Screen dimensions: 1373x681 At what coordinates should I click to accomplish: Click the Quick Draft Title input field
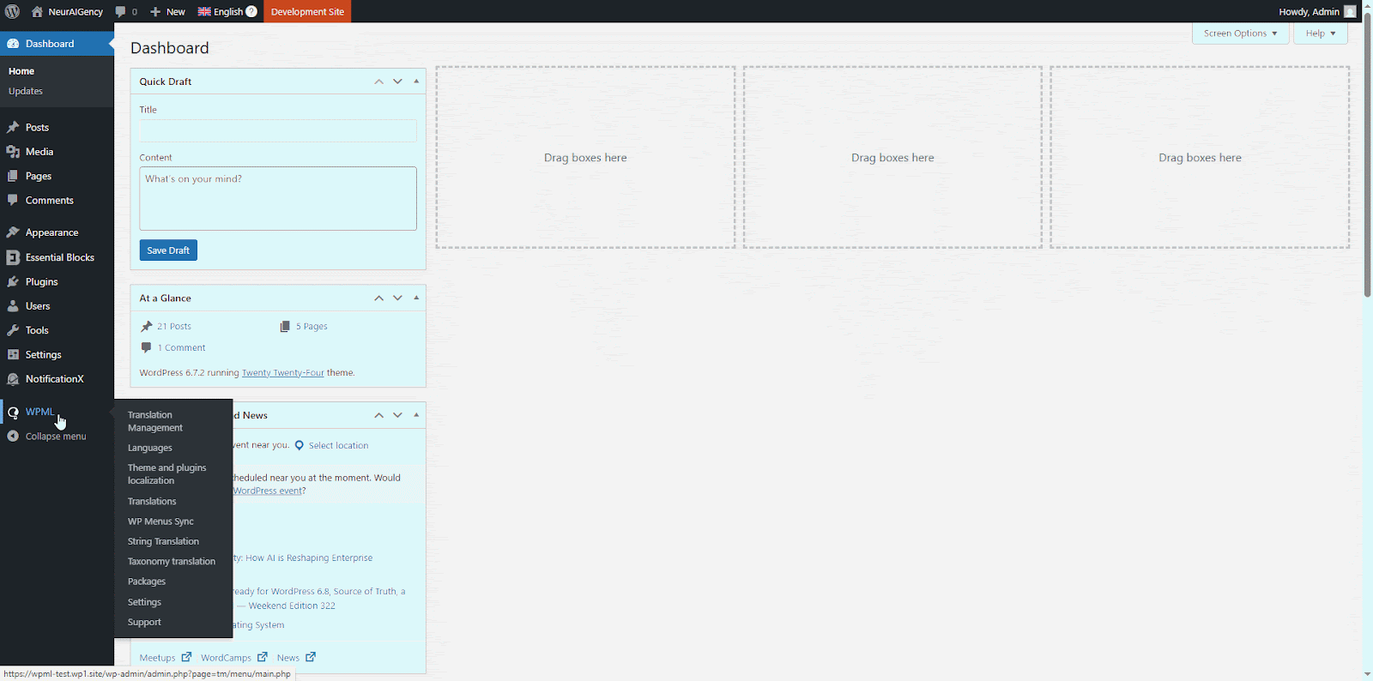[x=278, y=130]
